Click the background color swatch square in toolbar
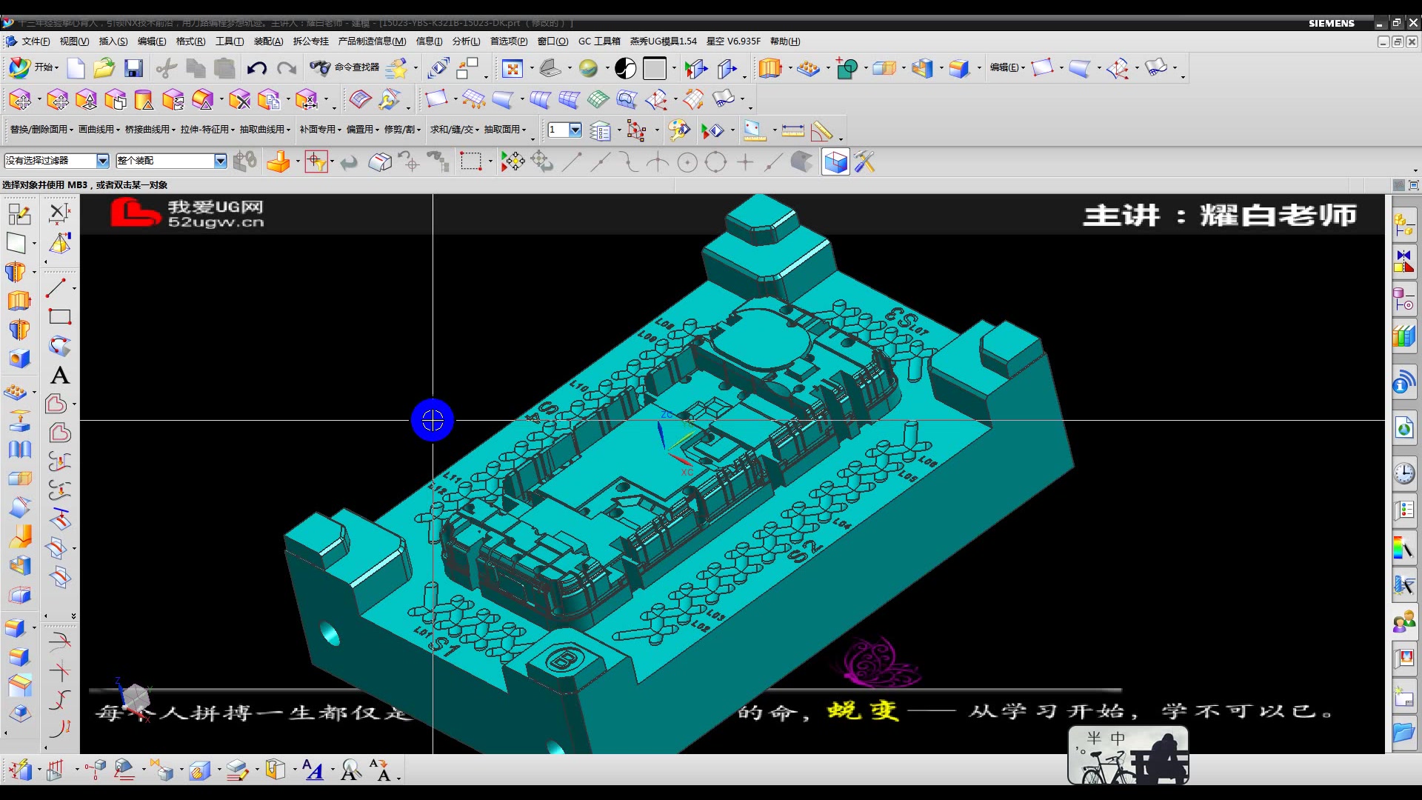The image size is (1422, 800). point(654,69)
